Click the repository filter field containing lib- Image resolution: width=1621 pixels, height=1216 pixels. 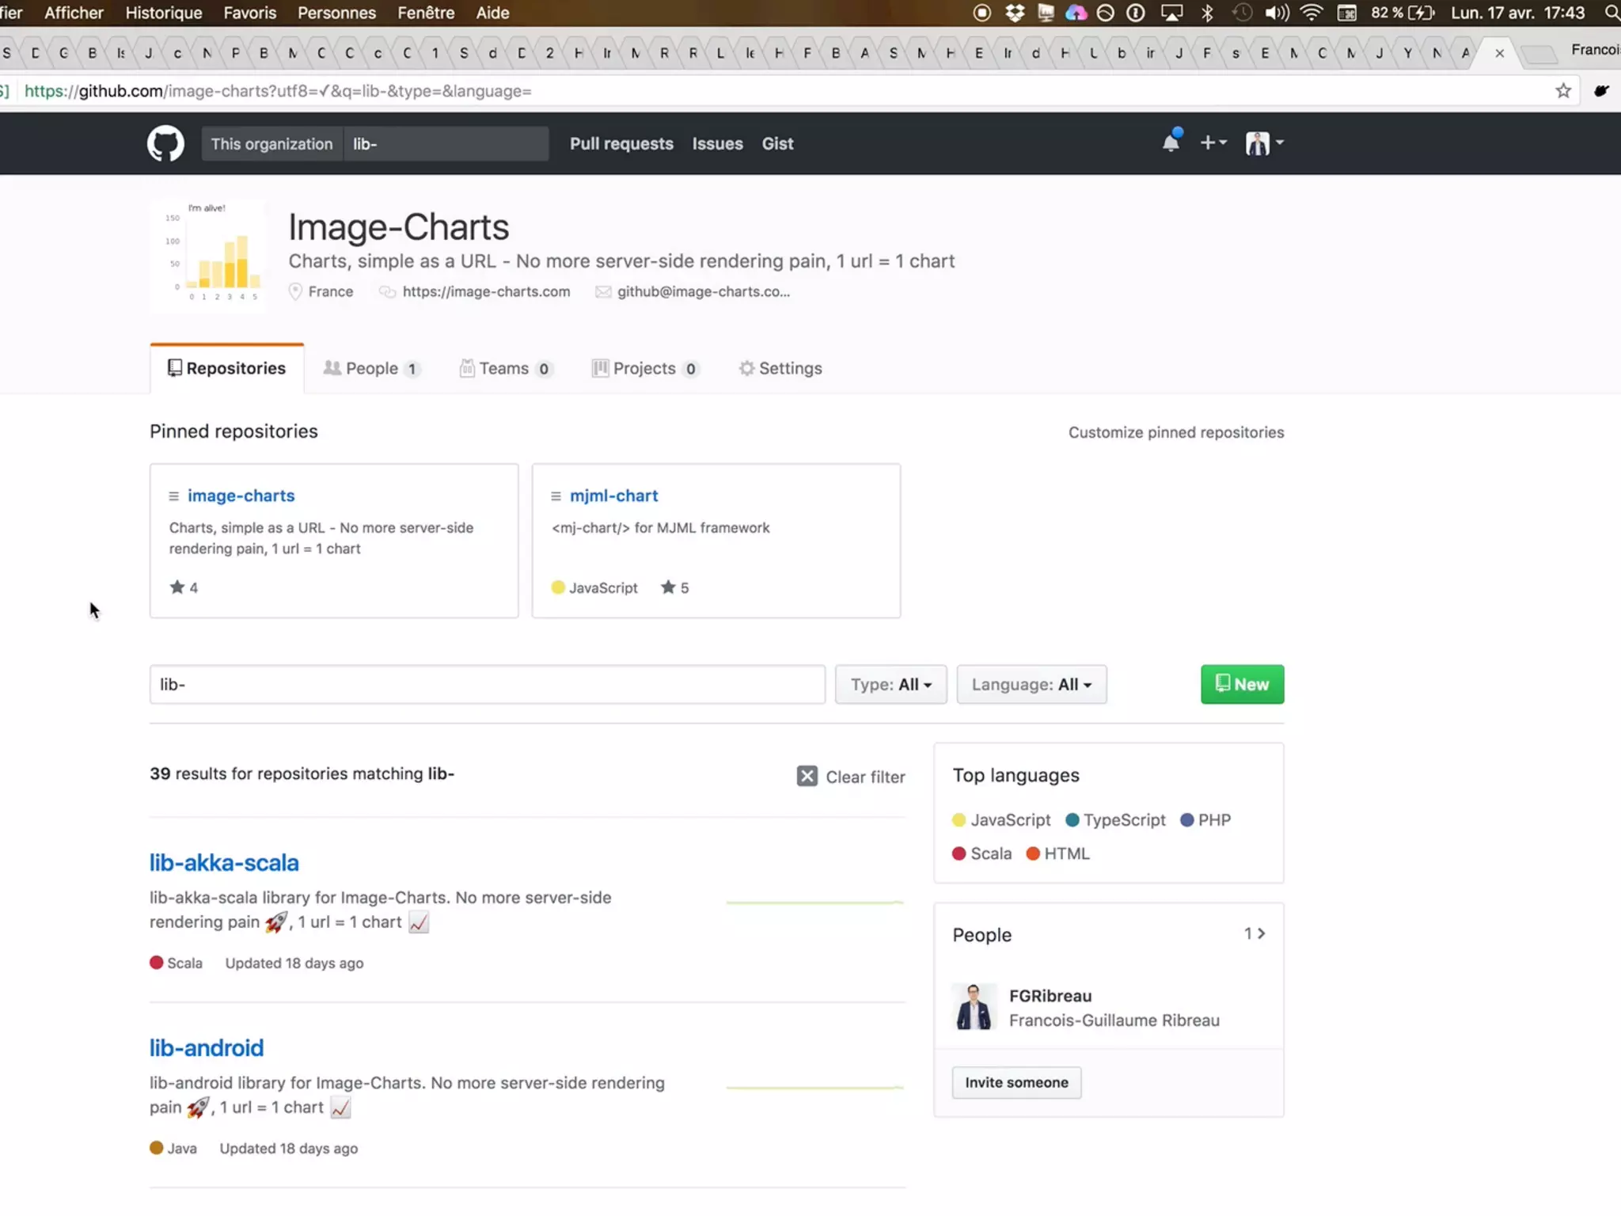pyautogui.click(x=487, y=685)
